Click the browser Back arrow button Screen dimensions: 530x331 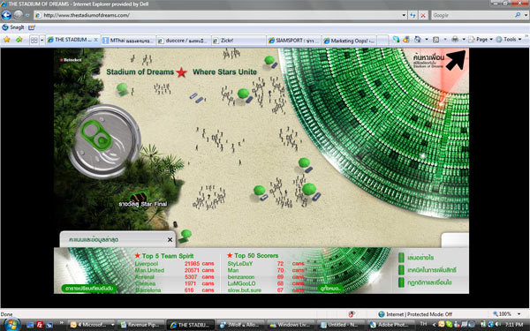click(x=6, y=15)
